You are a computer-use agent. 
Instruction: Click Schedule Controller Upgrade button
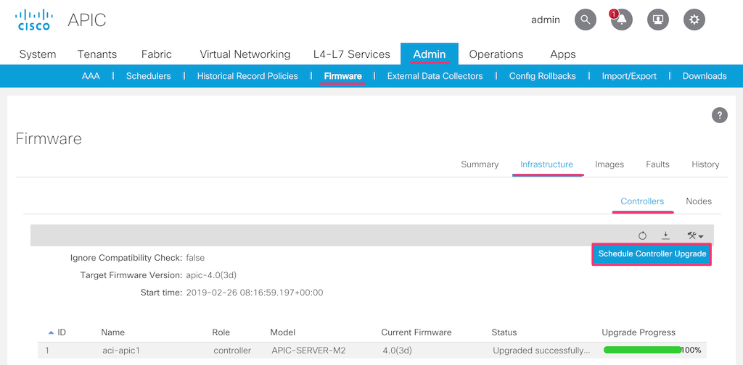click(652, 254)
